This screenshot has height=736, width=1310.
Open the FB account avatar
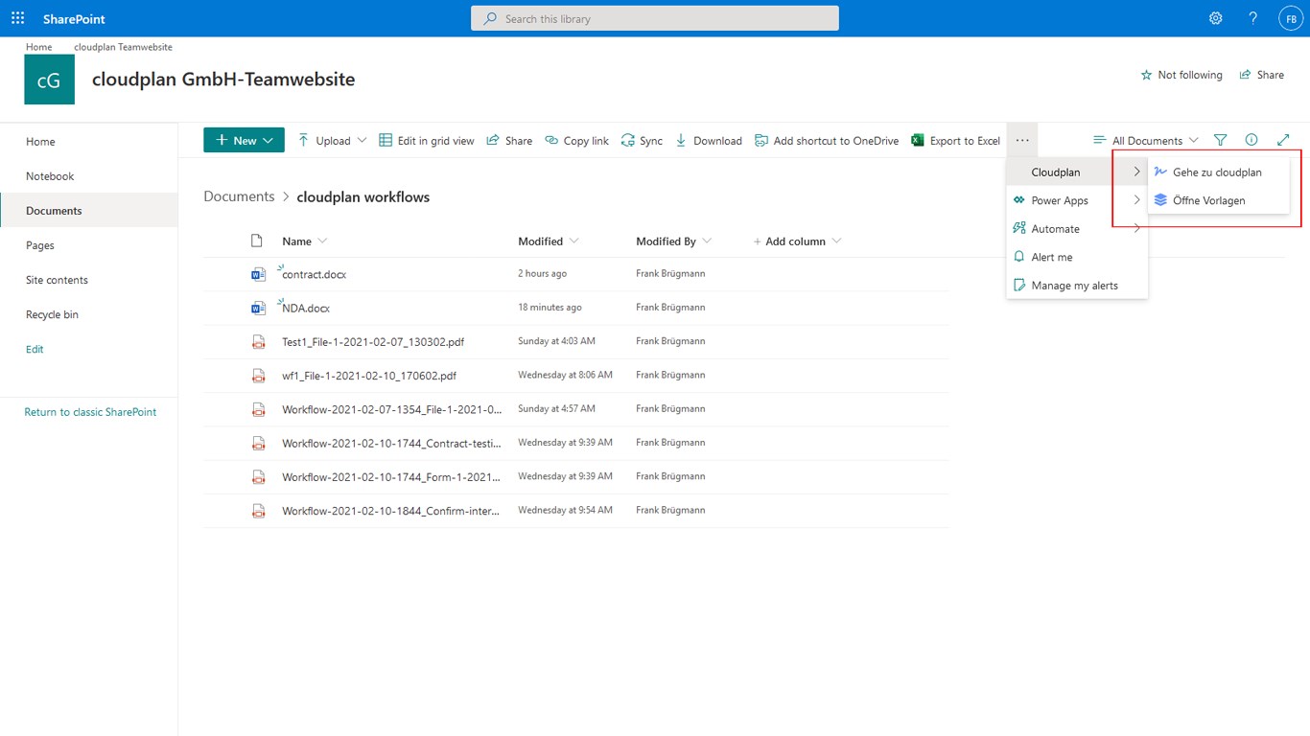(x=1291, y=18)
